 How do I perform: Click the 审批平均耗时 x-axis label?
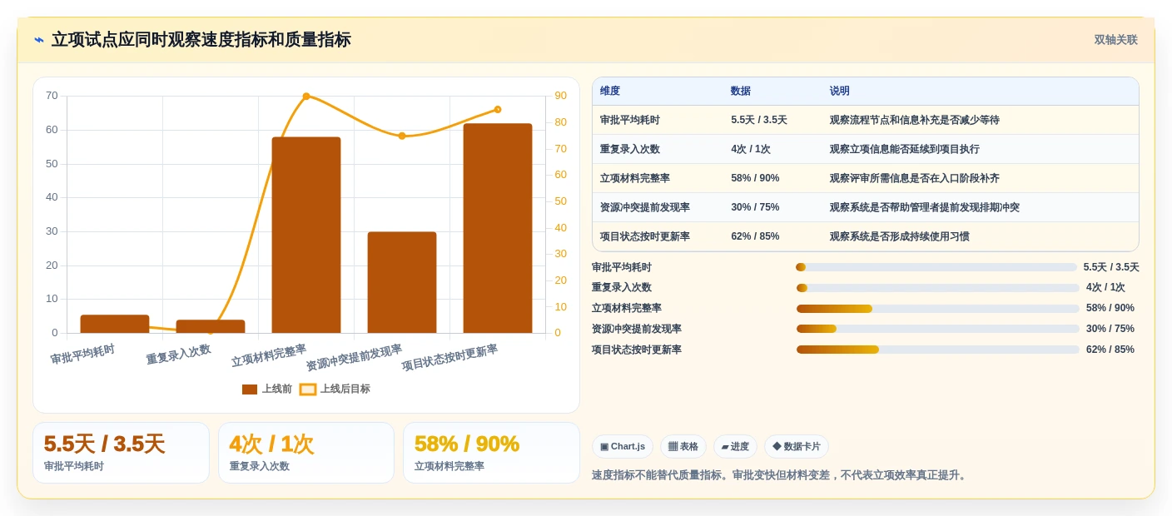[83, 355]
